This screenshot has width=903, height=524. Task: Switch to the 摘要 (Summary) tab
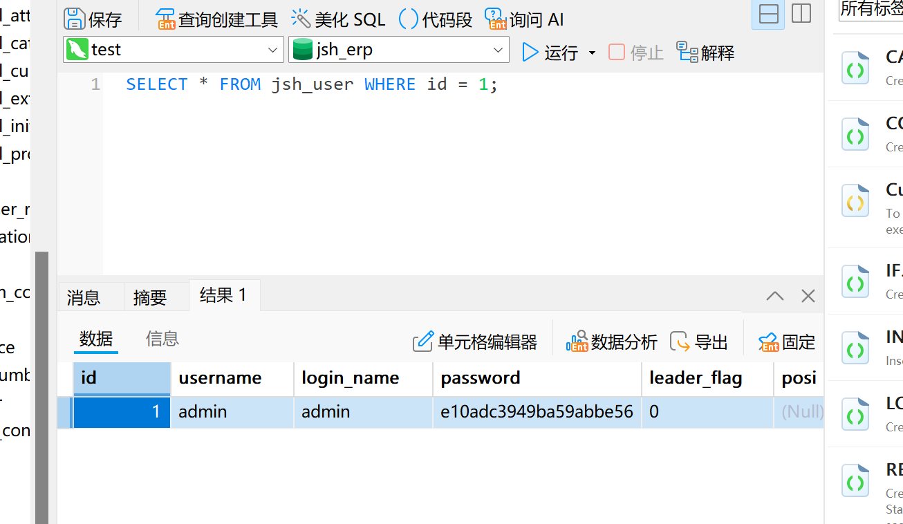150,297
